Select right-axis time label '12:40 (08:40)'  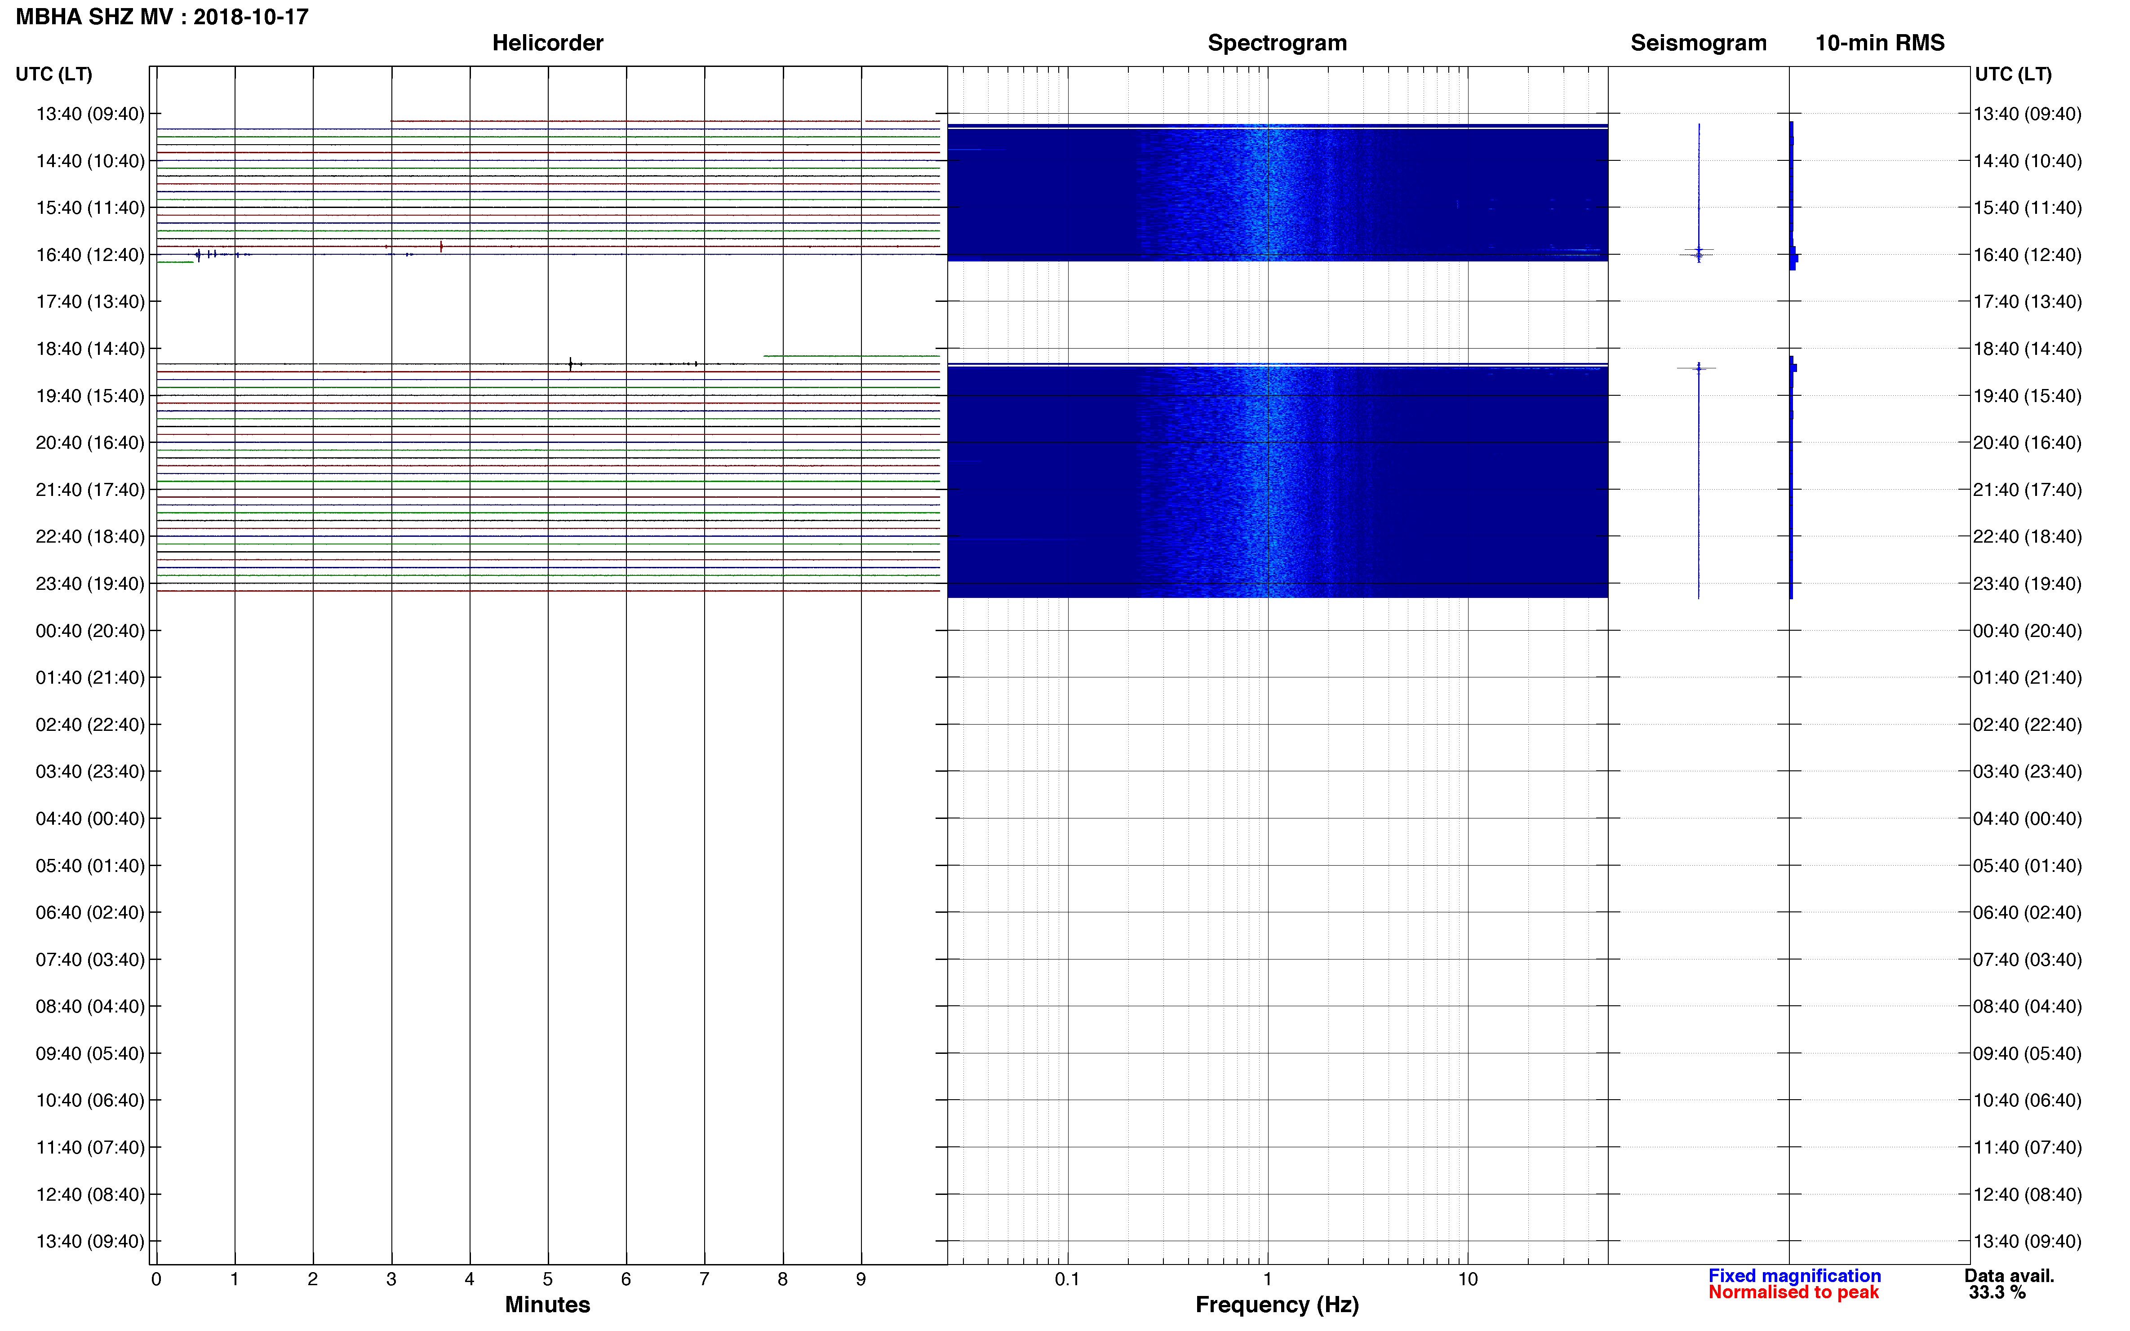[x=2028, y=1194]
